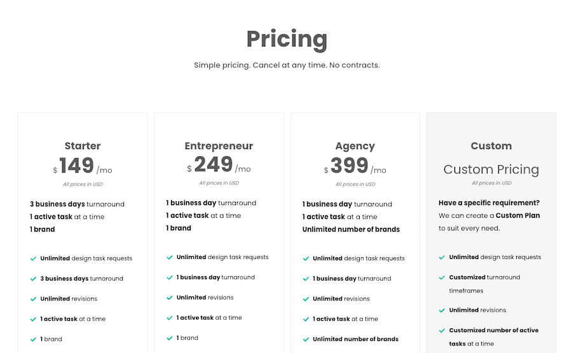
Task: Click the Custom Pricing text
Action: click(491, 170)
